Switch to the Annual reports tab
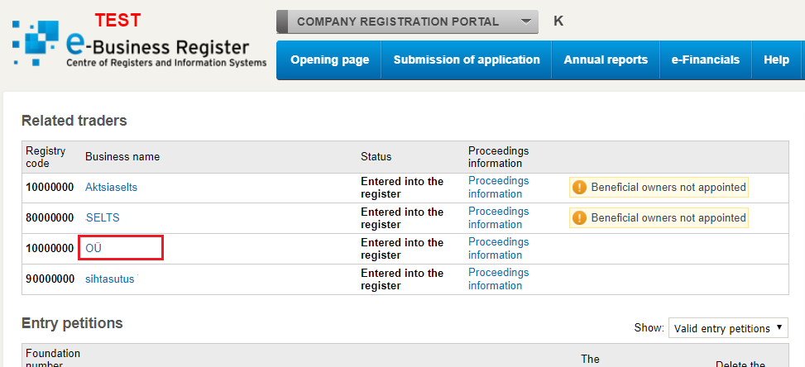This screenshot has height=367, width=805. click(606, 60)
